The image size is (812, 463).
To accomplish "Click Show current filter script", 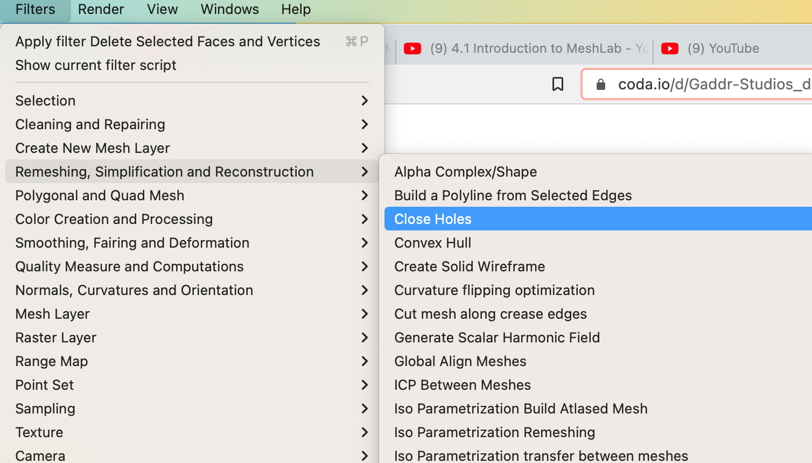I will click(96, 65).
